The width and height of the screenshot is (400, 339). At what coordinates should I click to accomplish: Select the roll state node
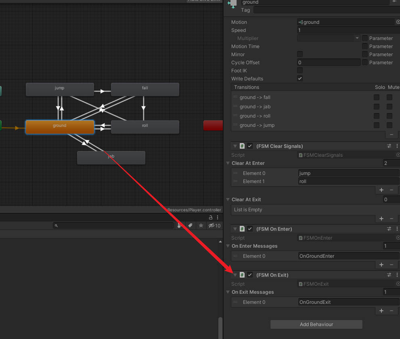145,127
